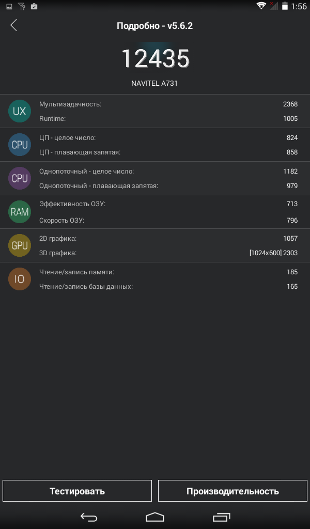Tap the total score 12435
This screenshot has height=529, width=310.
click(155, 59)
